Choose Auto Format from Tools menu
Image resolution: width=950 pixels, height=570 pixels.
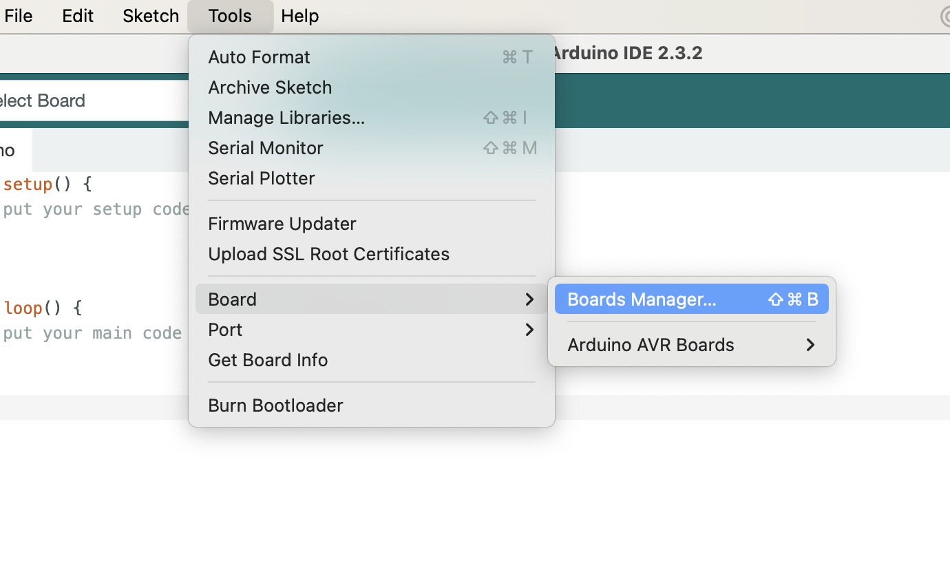tap(372, 57)
